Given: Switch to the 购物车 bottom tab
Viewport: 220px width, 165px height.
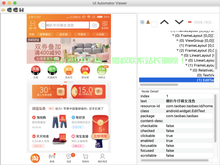Looking at the screenshot, I should click(85, 158).
